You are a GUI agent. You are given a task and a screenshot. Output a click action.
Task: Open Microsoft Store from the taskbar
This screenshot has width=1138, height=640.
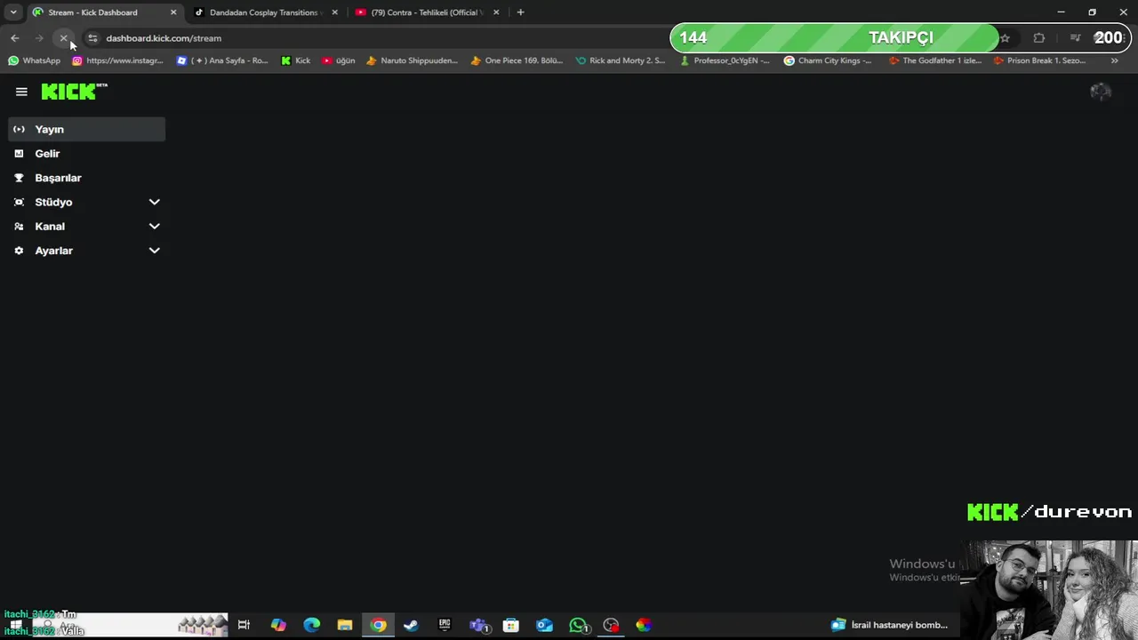[511, 626]
